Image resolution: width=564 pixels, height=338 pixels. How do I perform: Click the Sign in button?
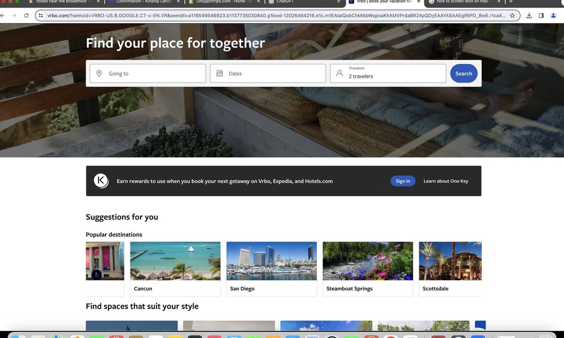(x=403, y=181)
